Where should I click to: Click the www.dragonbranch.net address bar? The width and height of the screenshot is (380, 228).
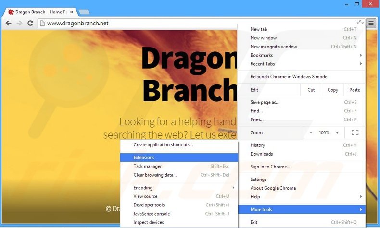point(201,23)
